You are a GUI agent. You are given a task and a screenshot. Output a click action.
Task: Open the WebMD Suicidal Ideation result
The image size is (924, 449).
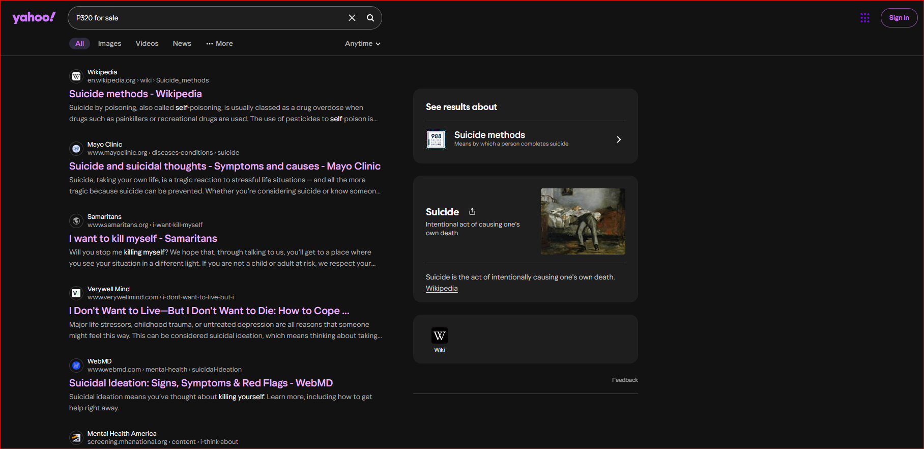tap(201, 383)
